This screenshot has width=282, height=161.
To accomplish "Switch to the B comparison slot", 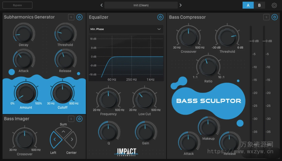I will [x=259, y=5].
